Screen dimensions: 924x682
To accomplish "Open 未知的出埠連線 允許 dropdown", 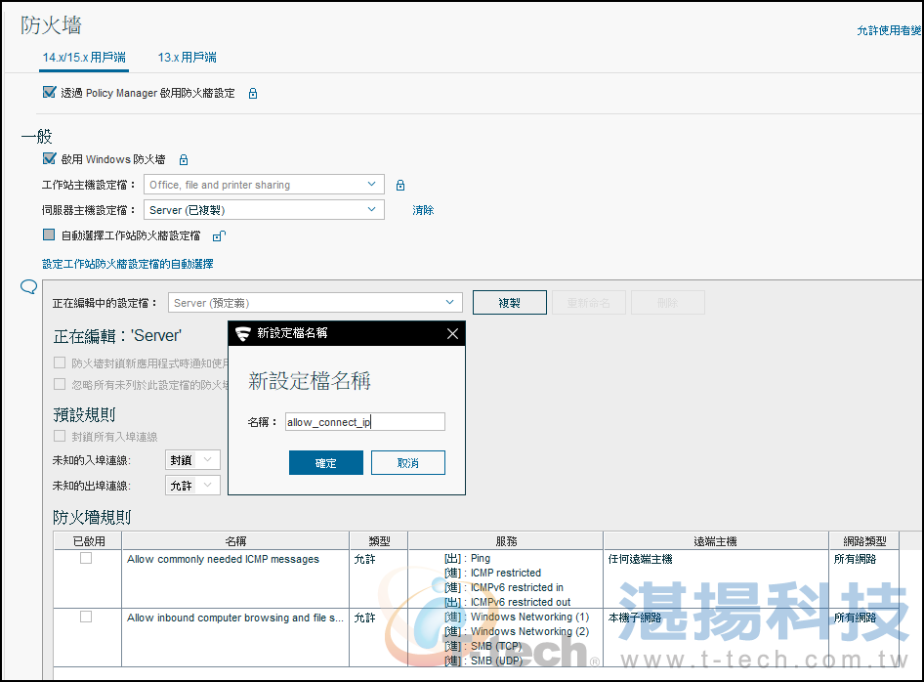I will [x=192, y=486].
